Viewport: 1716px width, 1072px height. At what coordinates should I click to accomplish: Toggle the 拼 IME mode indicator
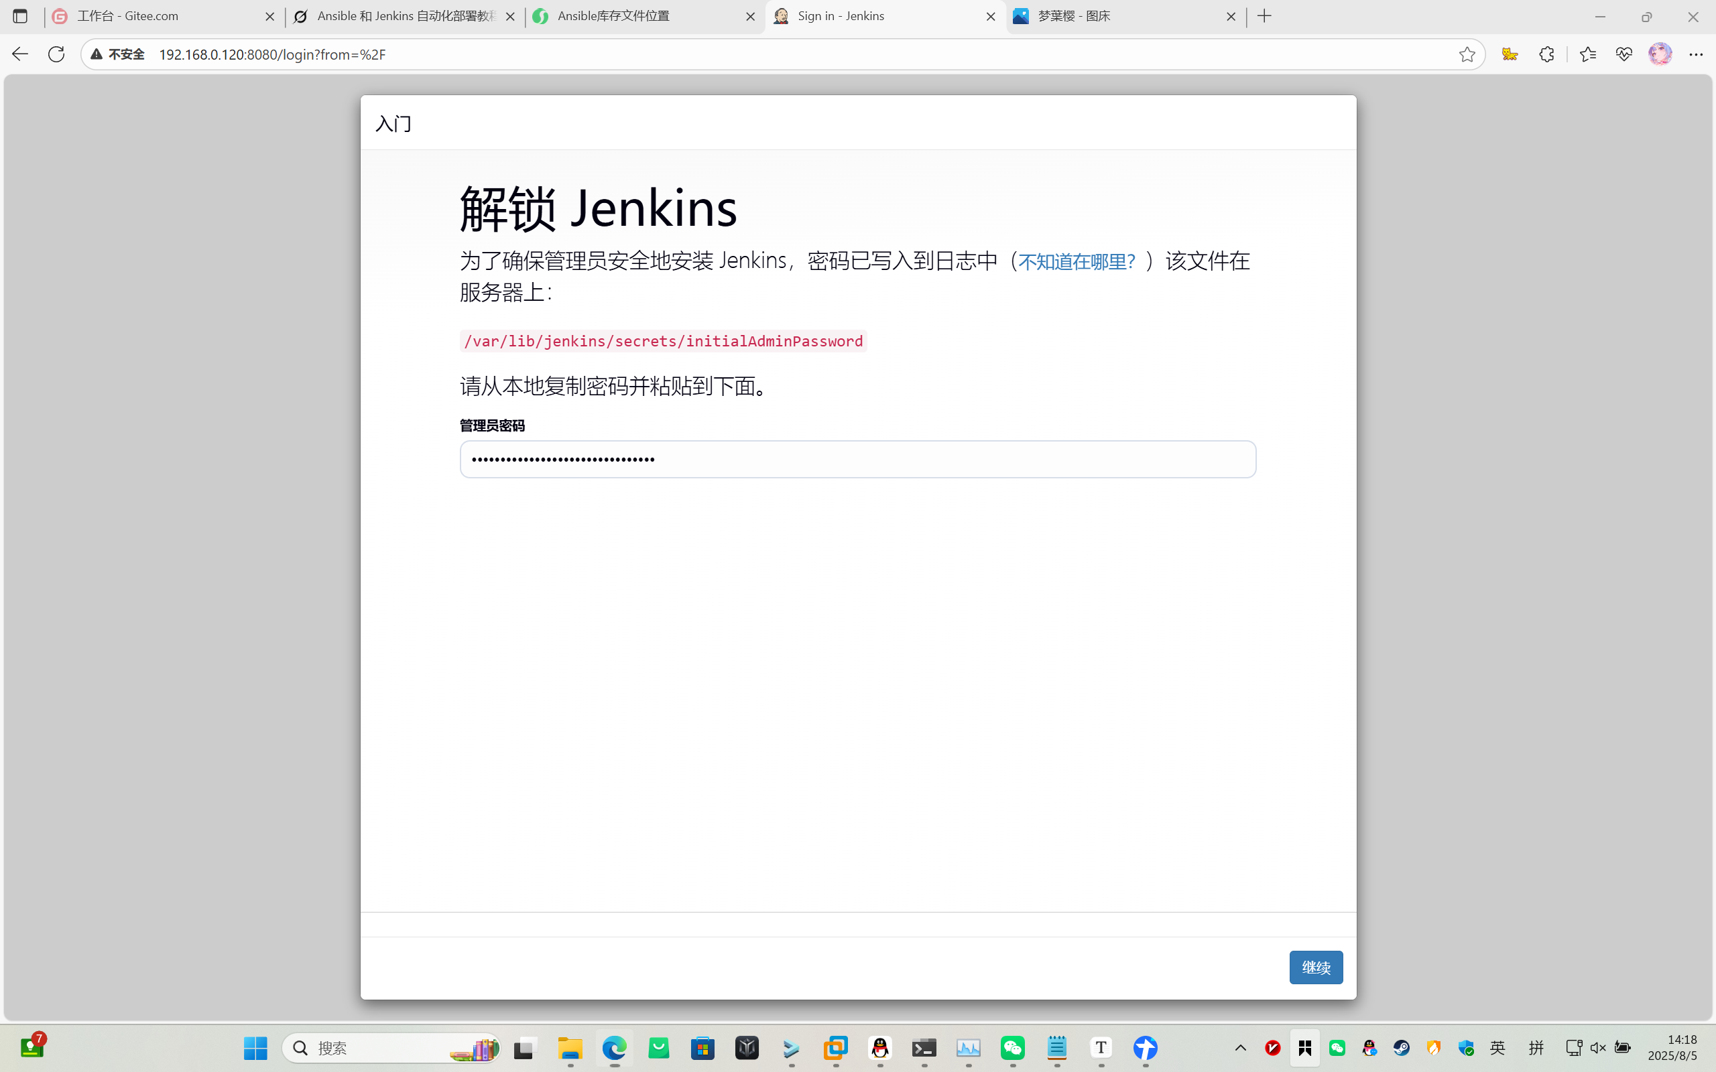(x=1536, y=1048)
